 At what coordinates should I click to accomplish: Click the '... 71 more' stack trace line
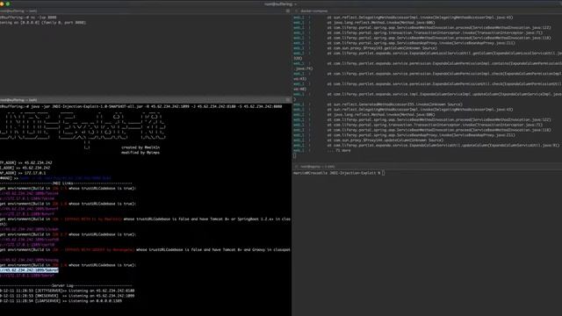tap(339, 150)
